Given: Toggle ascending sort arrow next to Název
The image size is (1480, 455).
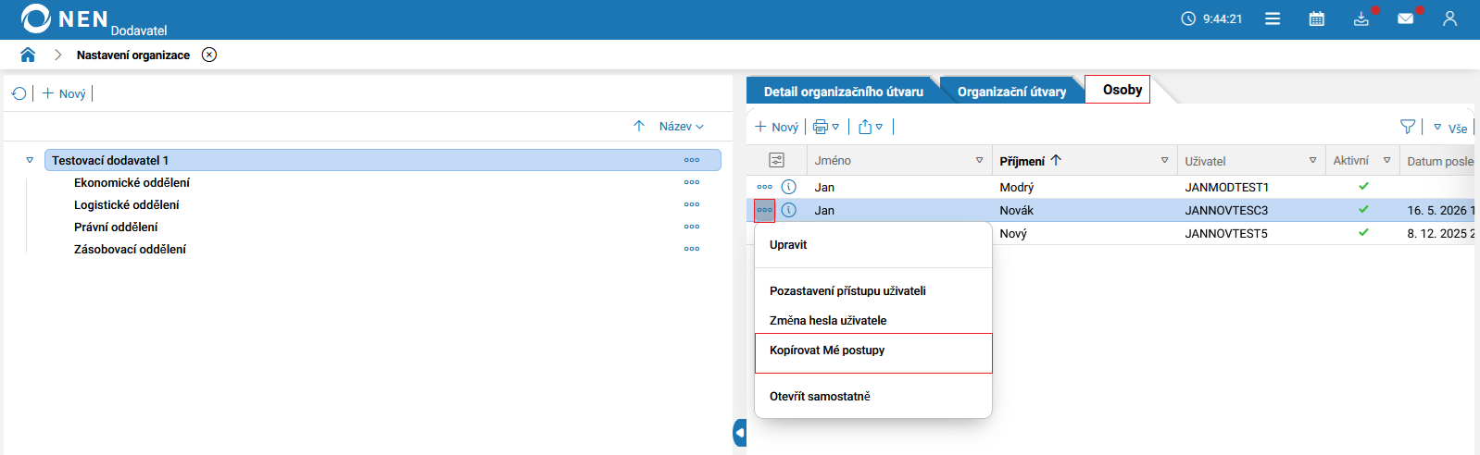Looking at the screenshot, I should coord(639,126).
